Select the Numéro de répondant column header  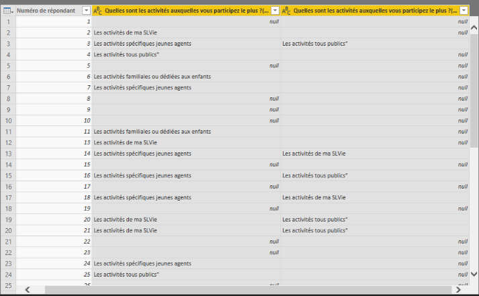pos(54,11)
